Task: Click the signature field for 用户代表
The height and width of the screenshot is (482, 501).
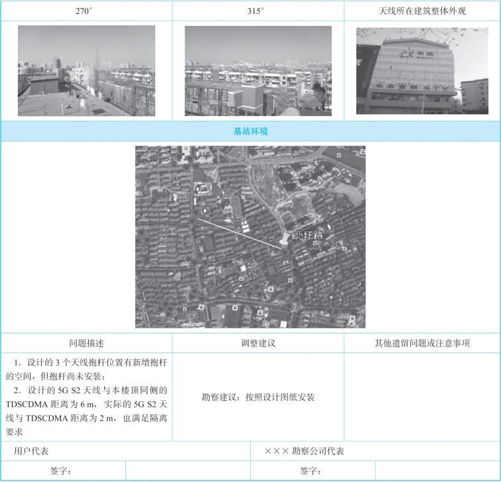Action: tap(188, 471)
